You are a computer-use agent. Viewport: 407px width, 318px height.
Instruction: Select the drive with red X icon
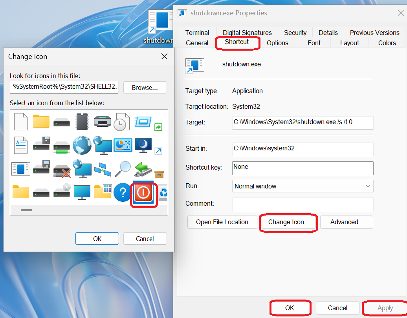tap(62, 171)
